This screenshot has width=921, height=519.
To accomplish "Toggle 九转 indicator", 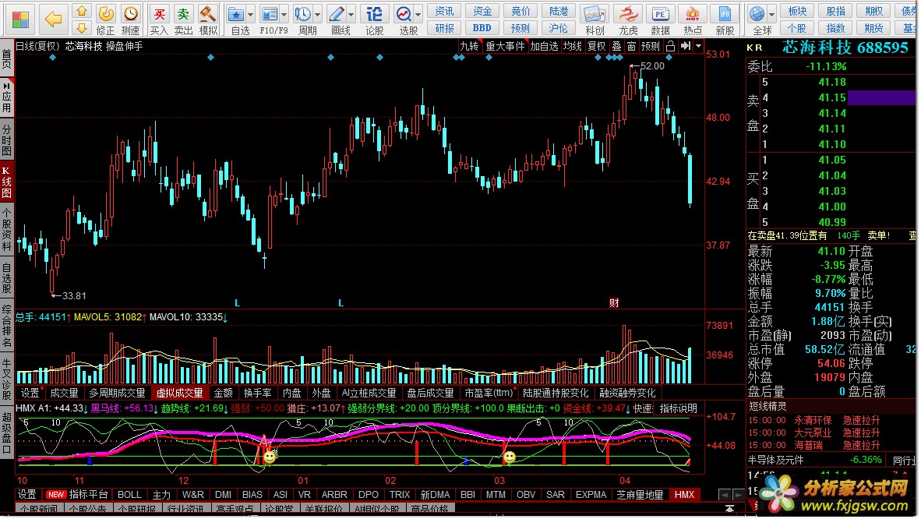I will [469, 46].
